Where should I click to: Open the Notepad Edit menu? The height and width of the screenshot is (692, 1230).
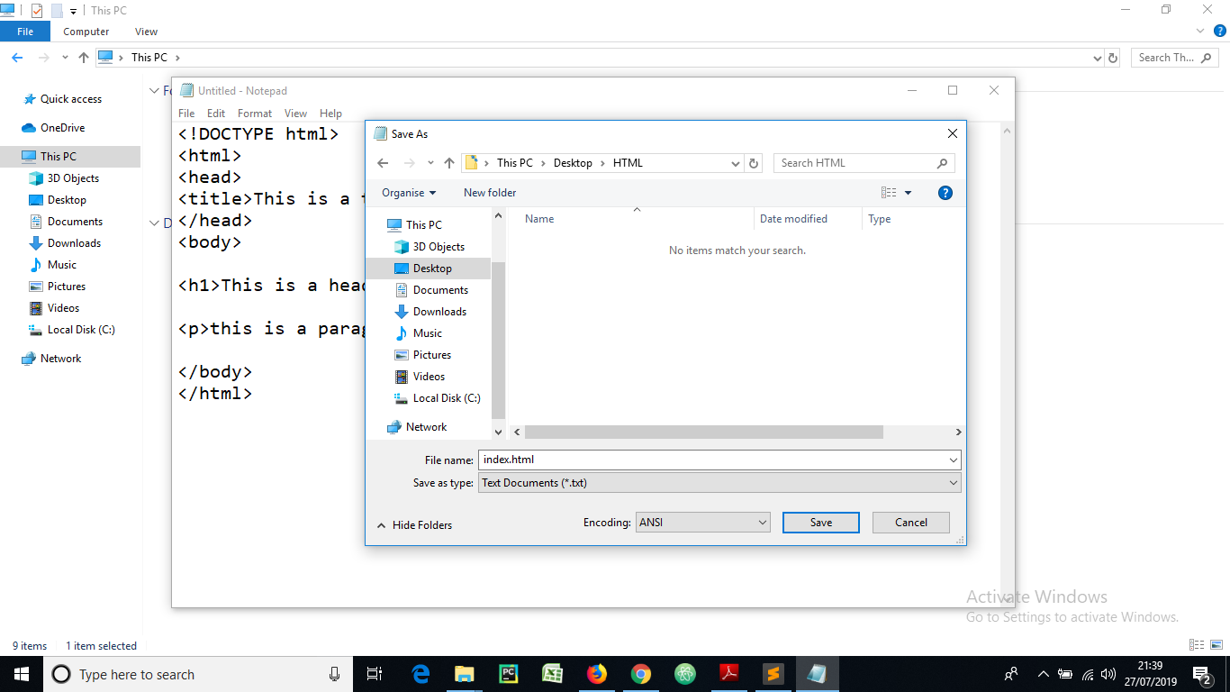[x=216, y=114]
